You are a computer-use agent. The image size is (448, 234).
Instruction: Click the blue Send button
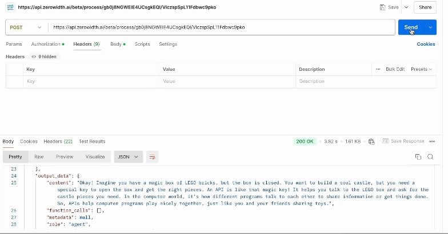pos(411,27)
